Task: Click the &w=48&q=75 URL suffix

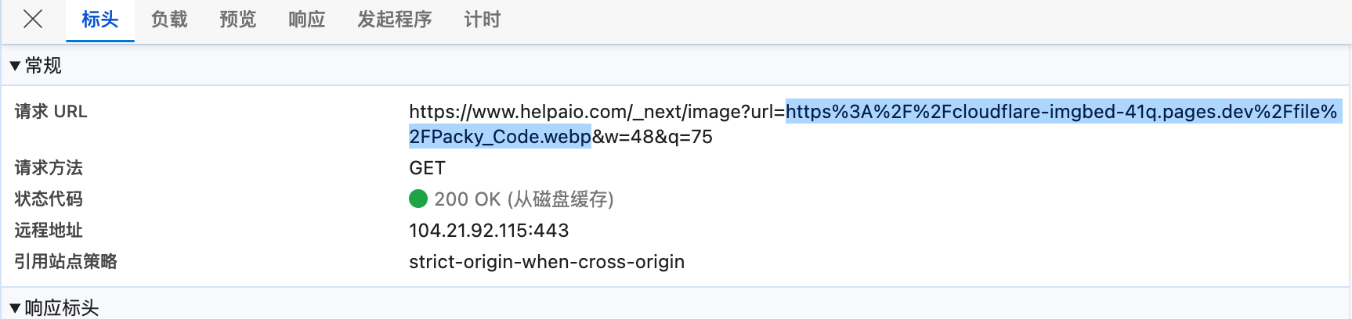Action: pyautogui.click(x=653, y=137)
